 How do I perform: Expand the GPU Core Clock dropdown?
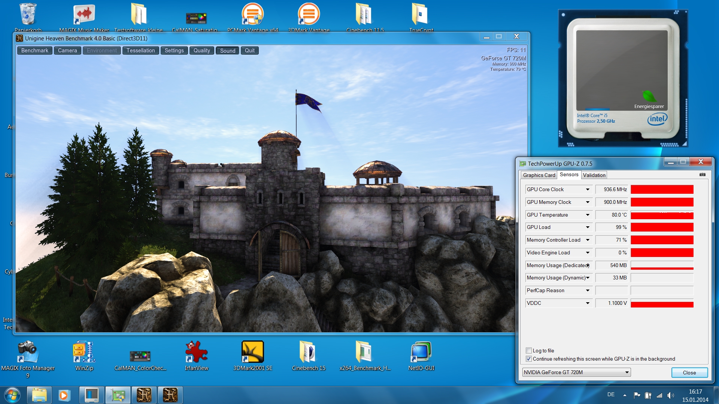tap(588, 190)
